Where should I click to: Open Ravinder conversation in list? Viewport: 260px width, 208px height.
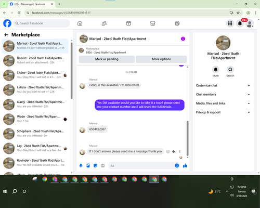point(35,163)
